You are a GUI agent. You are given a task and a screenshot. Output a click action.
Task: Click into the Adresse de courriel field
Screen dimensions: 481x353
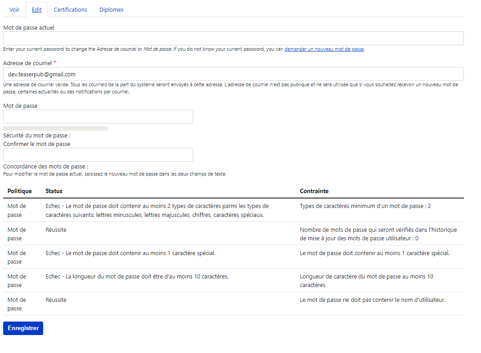click(234, 74)
